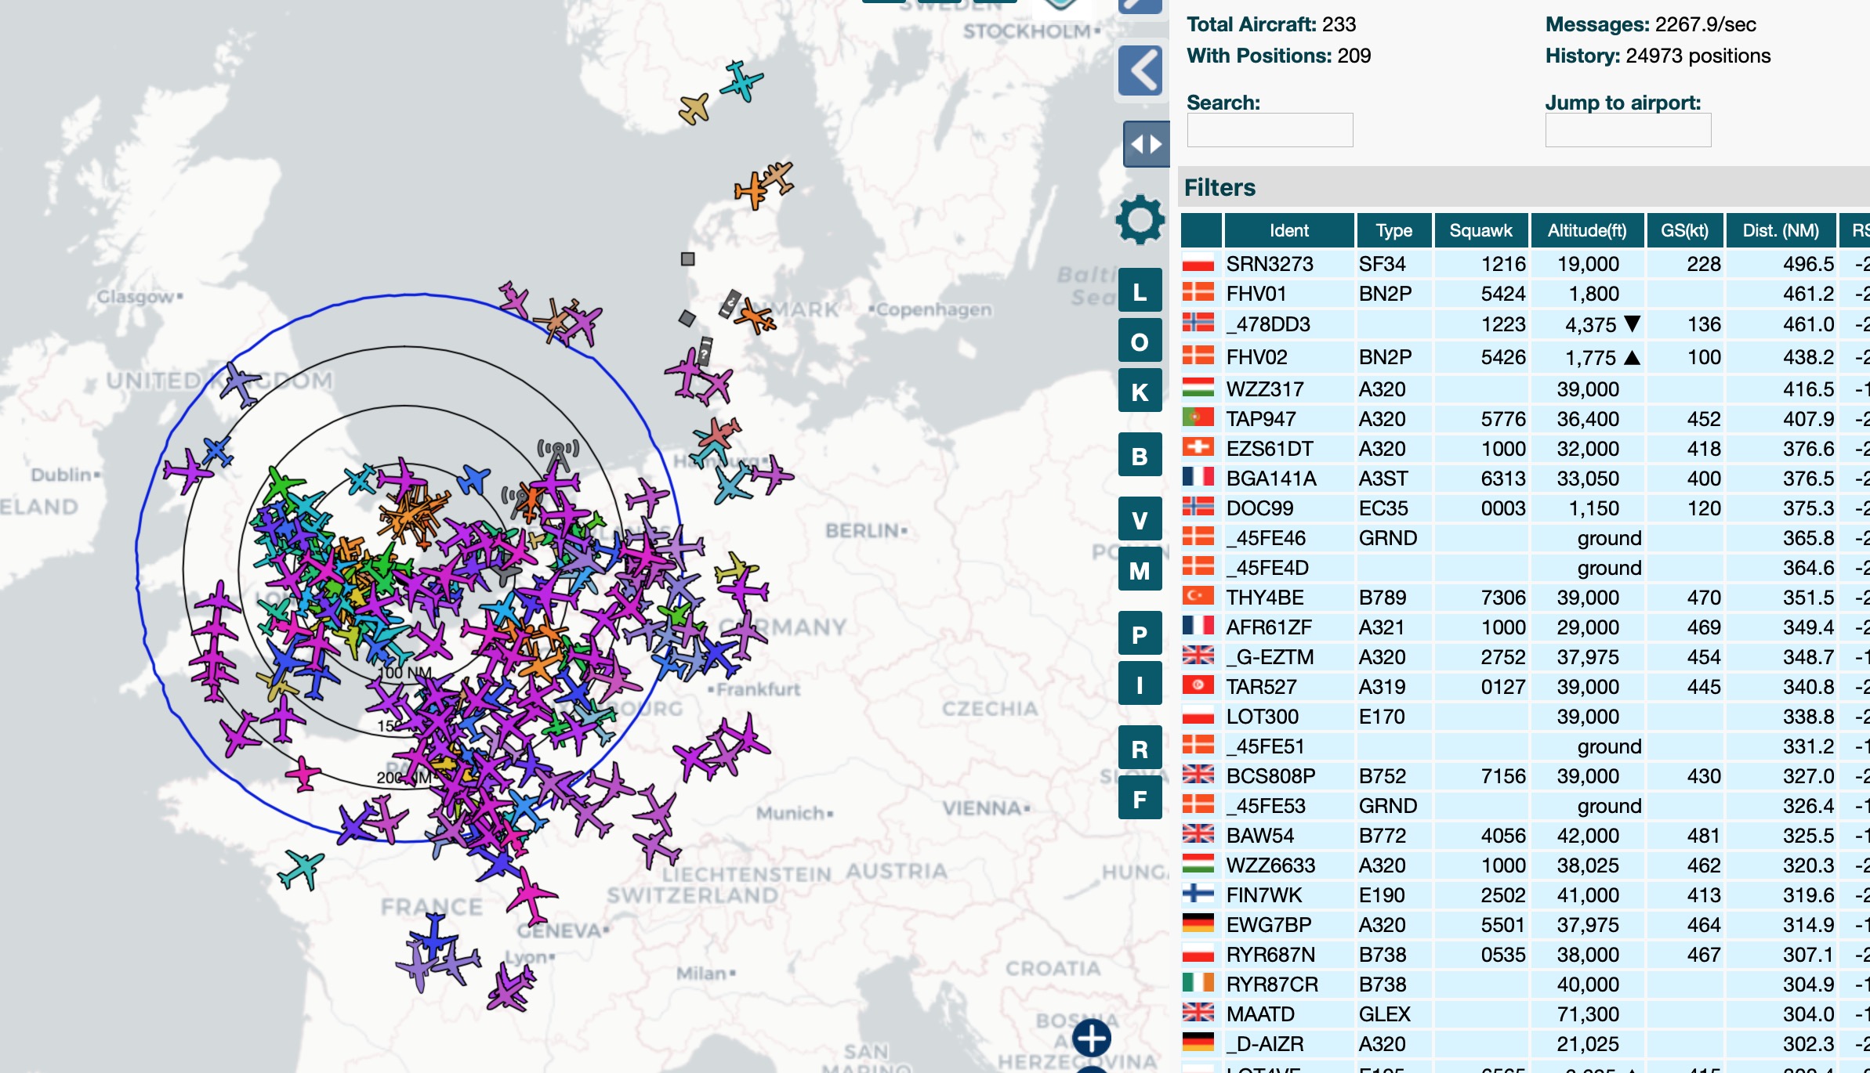The image size is (1870, 1073).
Task: Toggle the L labels map button
Action: (1140, 292)
